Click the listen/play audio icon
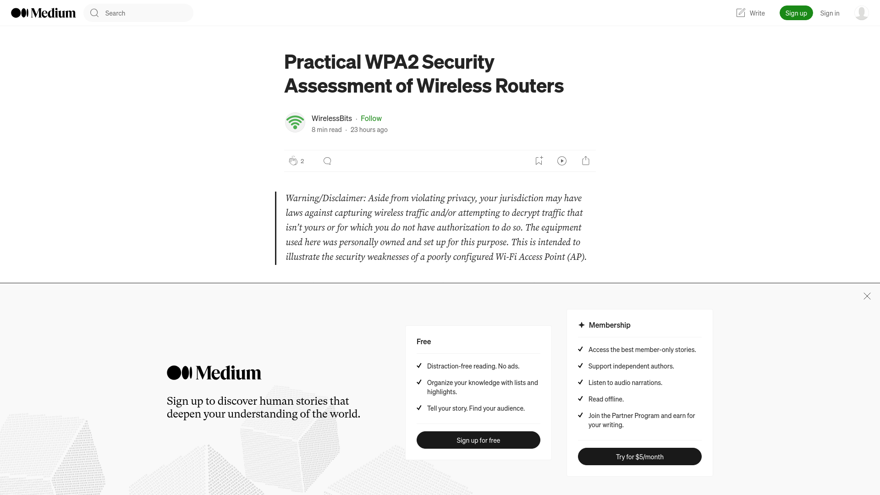Screen dimensions: 880x495 562,160
